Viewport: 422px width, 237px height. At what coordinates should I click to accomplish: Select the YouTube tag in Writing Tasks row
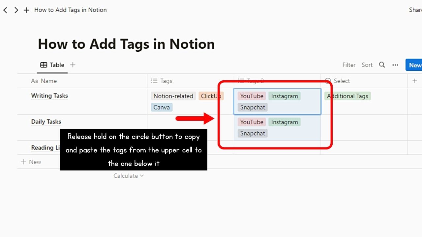(252, 96)
